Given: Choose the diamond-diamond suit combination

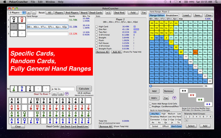Looking at the screenshot, I should pyautogui.click(x=208, y=104).
